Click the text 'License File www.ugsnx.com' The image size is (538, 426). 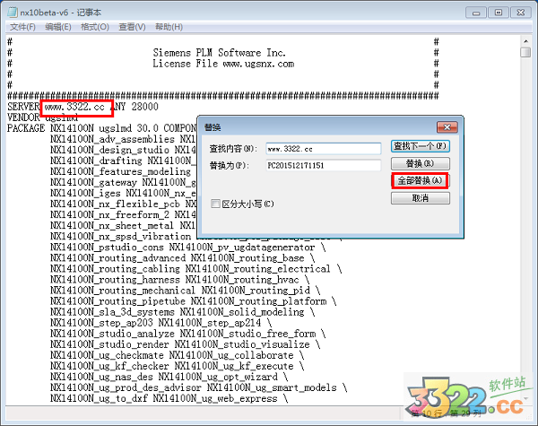click(x=223, y=64)
